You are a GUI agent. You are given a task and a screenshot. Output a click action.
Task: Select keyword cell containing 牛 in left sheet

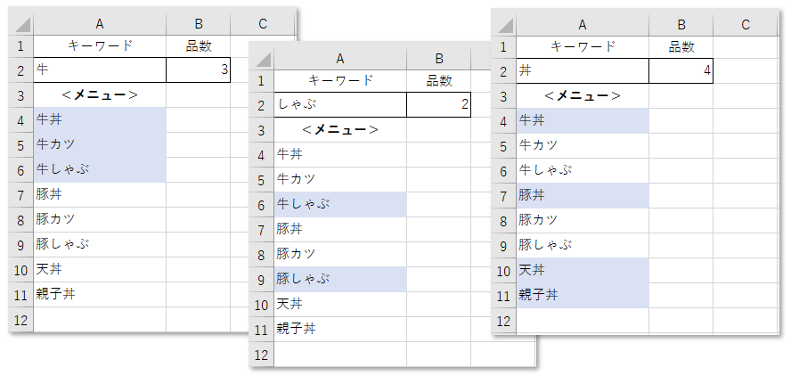click(x=100, y=70)
